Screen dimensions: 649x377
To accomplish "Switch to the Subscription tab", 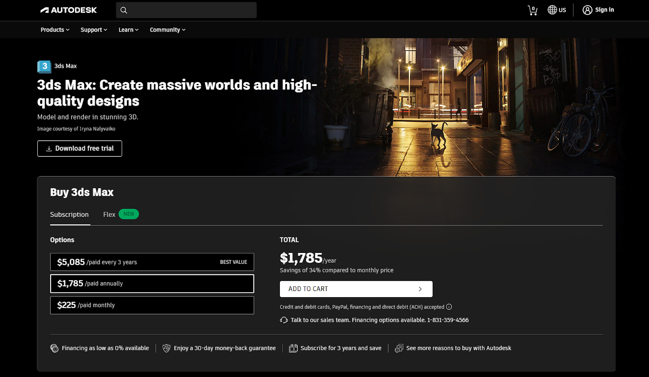I will point(69,214).
